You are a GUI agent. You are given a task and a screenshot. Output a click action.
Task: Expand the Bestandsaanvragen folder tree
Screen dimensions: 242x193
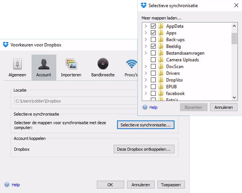(146, 53)
